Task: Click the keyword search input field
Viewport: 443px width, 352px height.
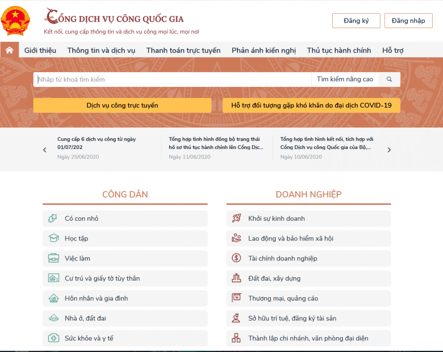Action: pos(173,79)
